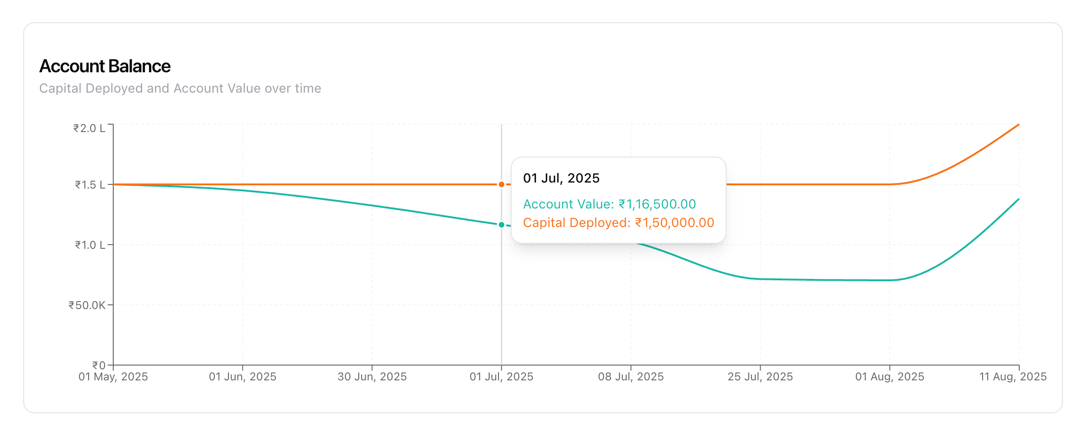Click the Account Value ₹1,16,500.00 tooltip text
This screenshot has width=1087, height=429.
pos(609,204)
